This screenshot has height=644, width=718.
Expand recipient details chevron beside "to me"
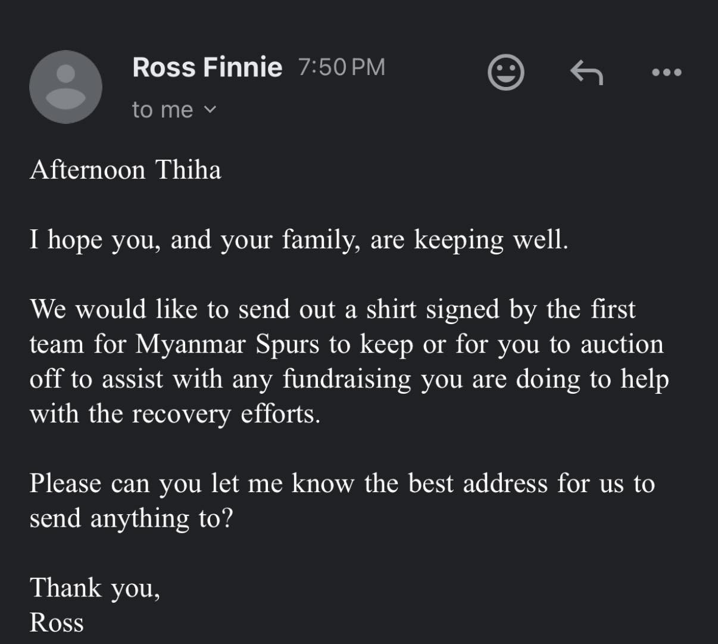click(210, 110)
